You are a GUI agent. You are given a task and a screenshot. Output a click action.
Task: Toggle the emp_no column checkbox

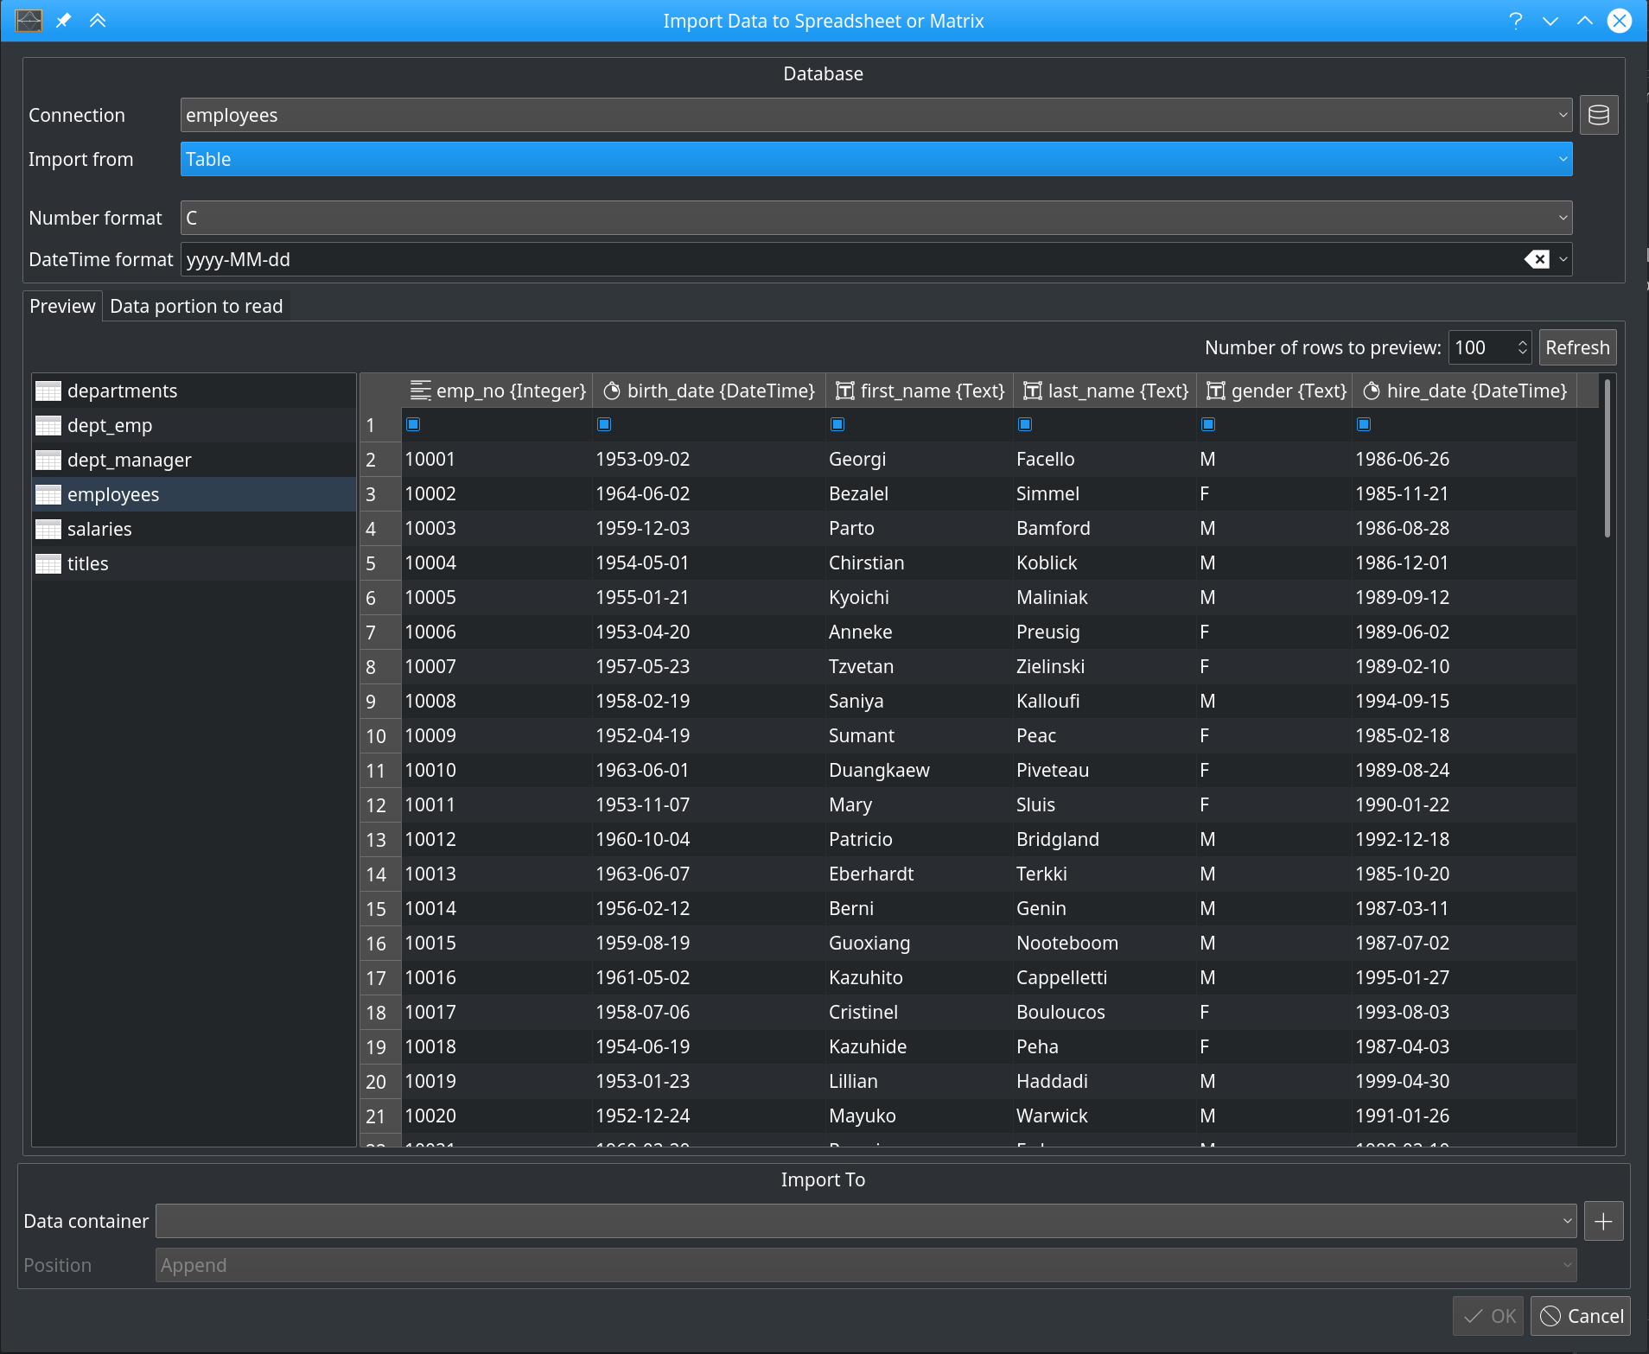coord(413,424)
